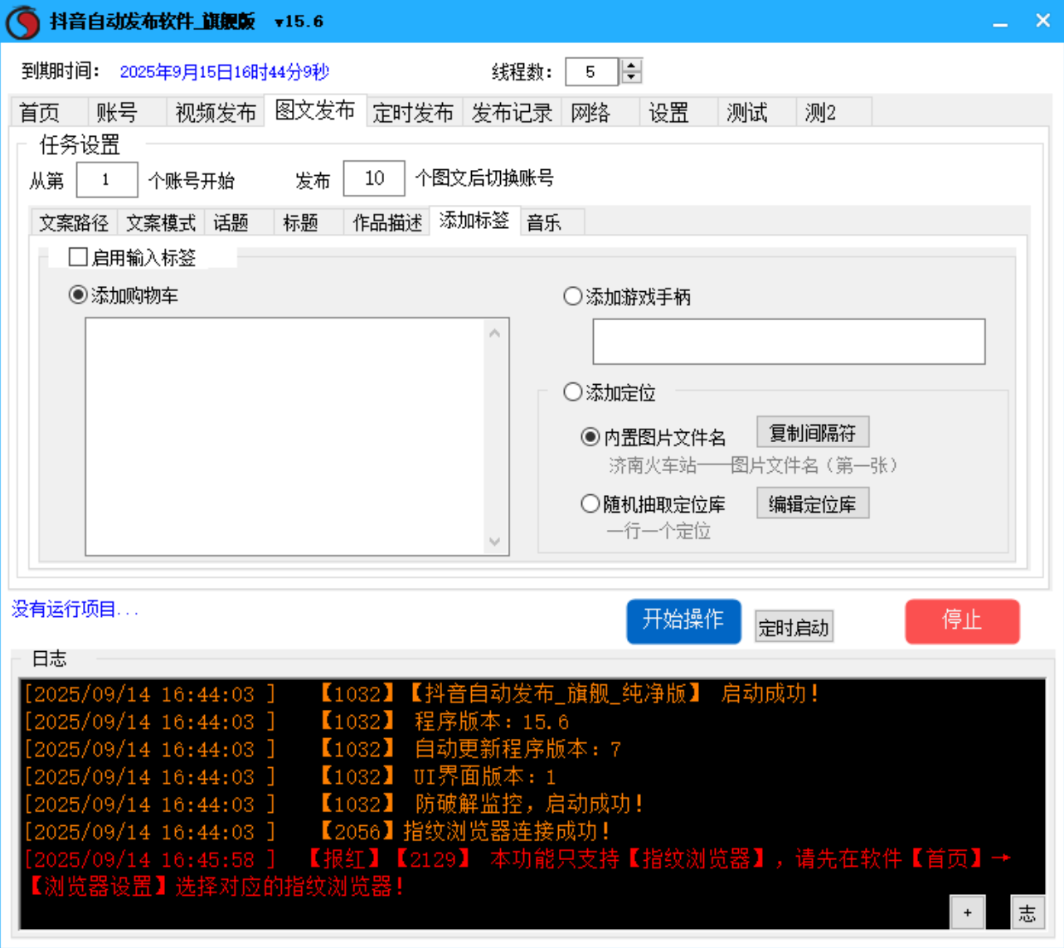Click the 编辑定位库 button

[x=812, y=503]
